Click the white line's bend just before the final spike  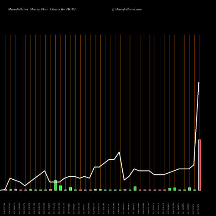point(194,165)
